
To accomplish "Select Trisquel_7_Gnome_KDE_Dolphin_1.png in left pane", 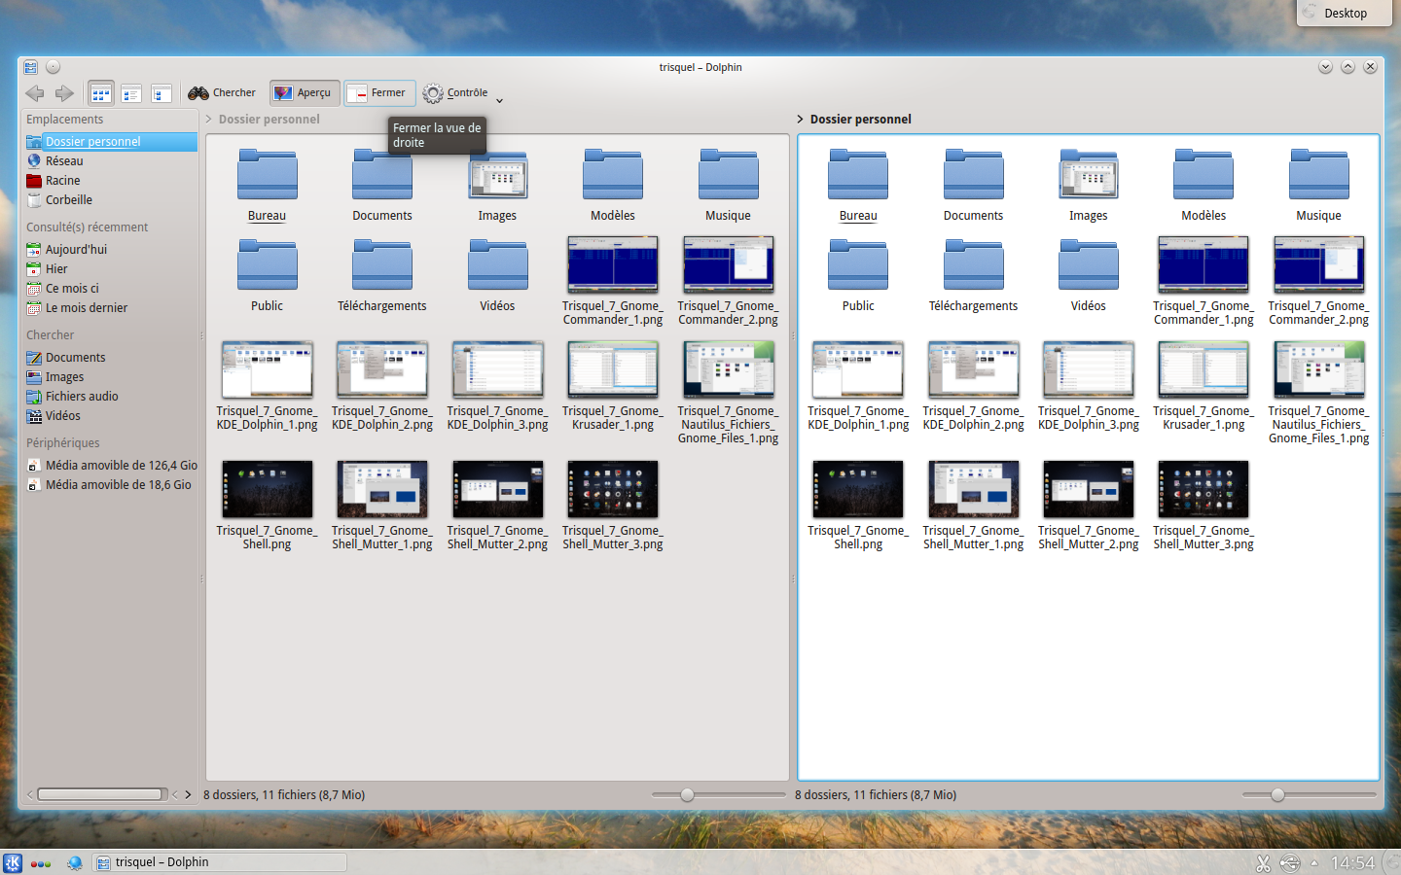I will [267, 386].
